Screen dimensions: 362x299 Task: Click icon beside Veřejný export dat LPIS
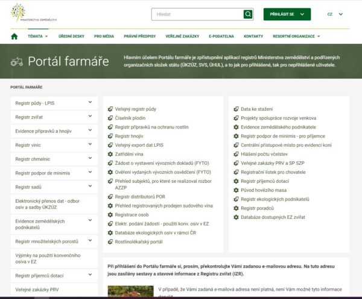(110, 145)
